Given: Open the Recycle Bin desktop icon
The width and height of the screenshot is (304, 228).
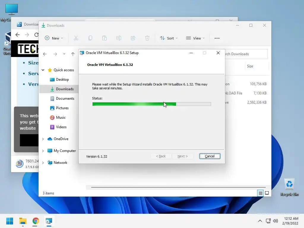Looking at the screenshot, I should coord(289,187).
